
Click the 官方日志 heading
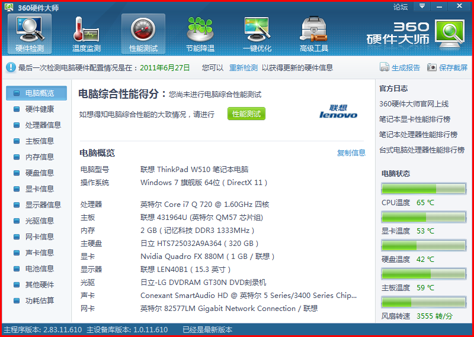[x=393, y=89]
